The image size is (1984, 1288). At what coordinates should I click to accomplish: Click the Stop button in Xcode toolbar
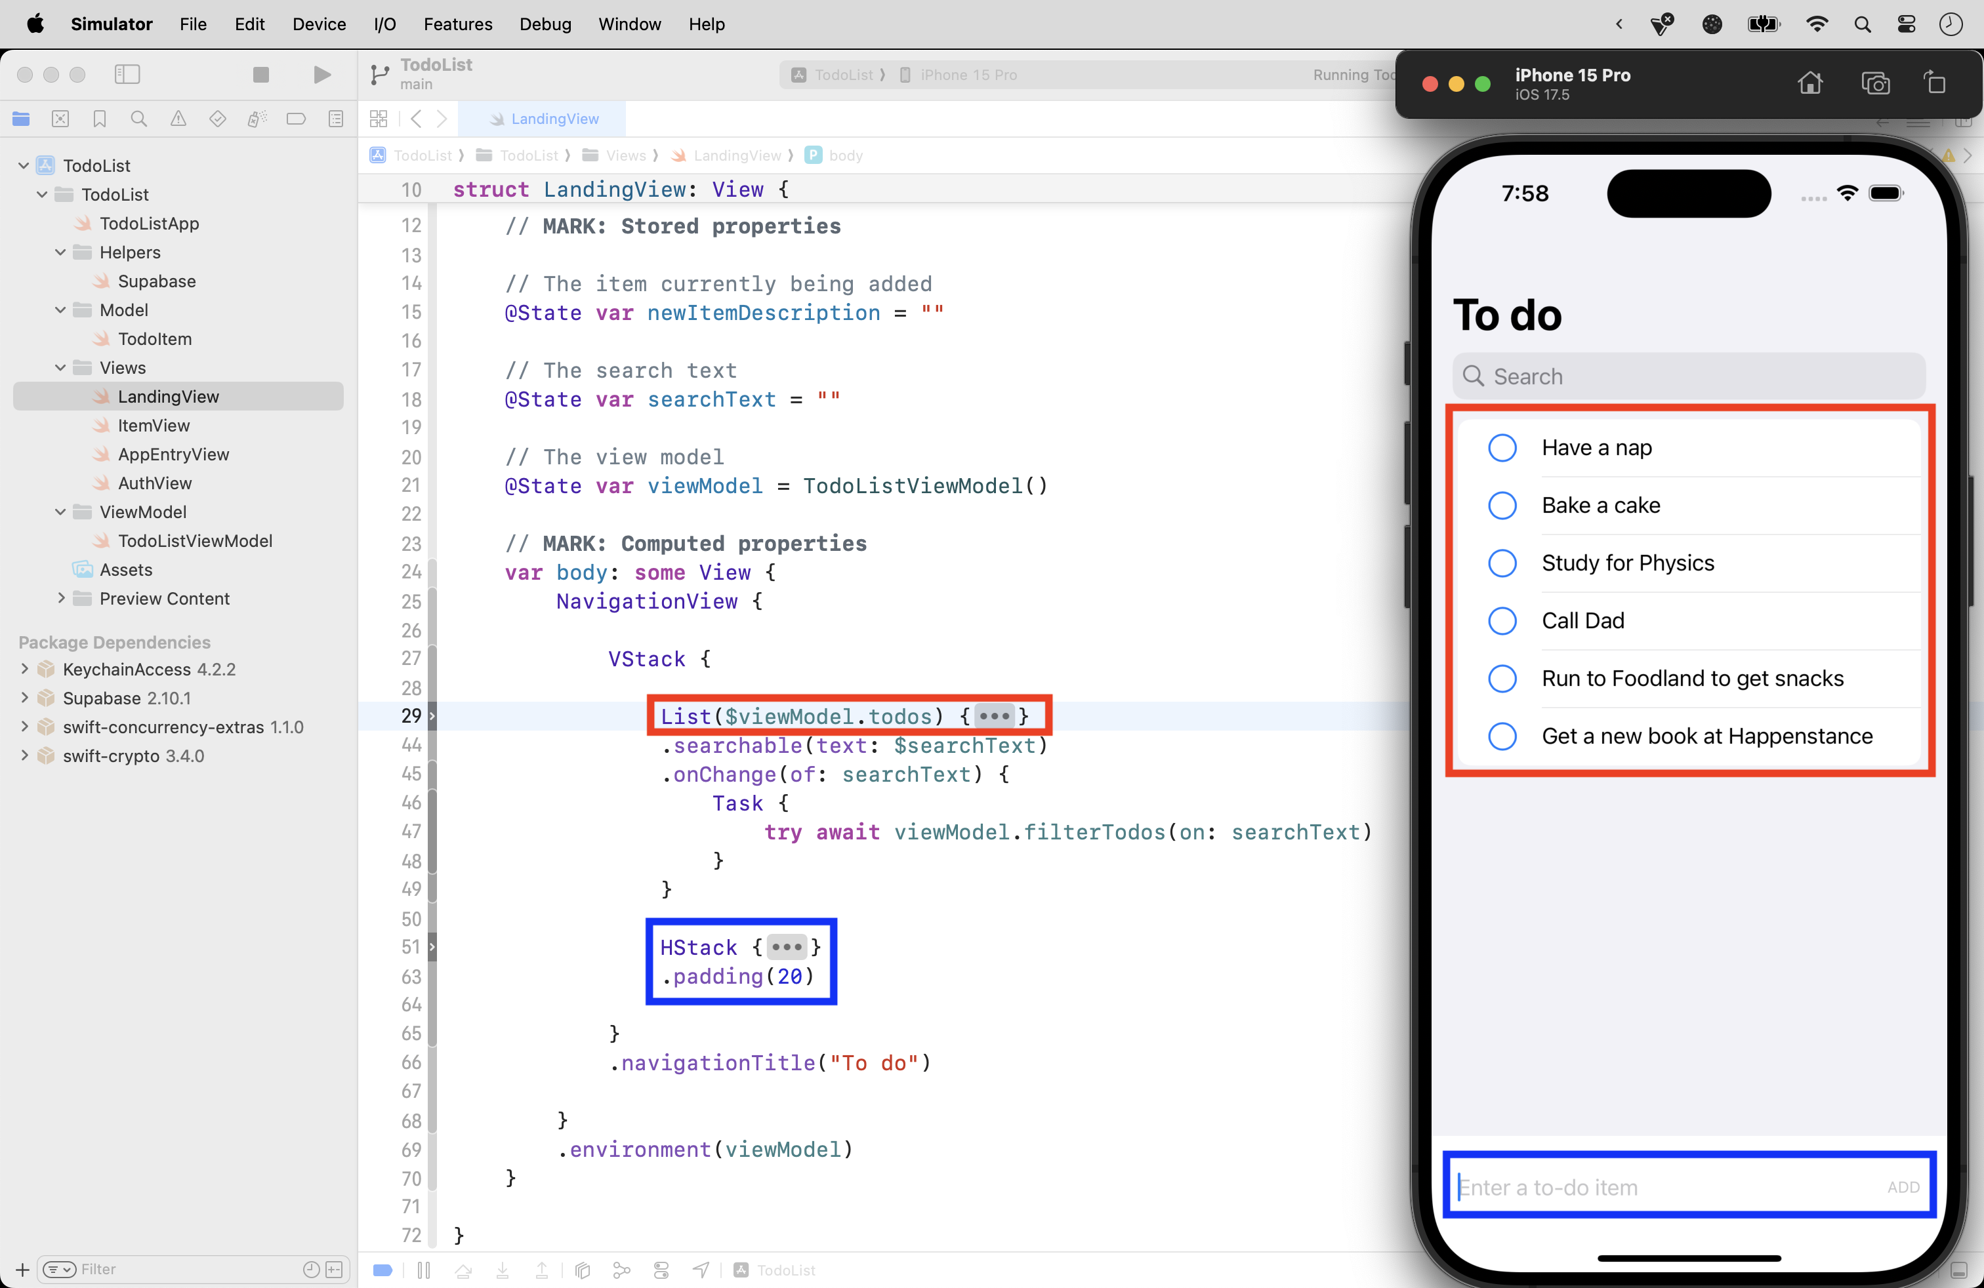pyautogui.click(x=261, y=75)
